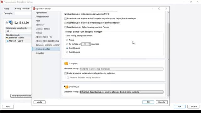Open the Rede section
Image resolution: width=201 pixels, height=113 pixels.
(38, 21)
